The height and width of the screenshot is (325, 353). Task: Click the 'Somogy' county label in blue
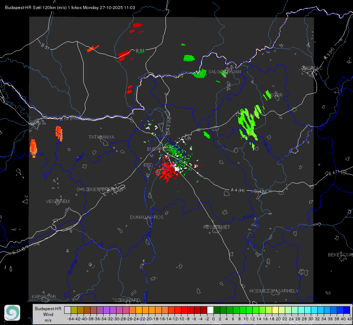[72, 266]
